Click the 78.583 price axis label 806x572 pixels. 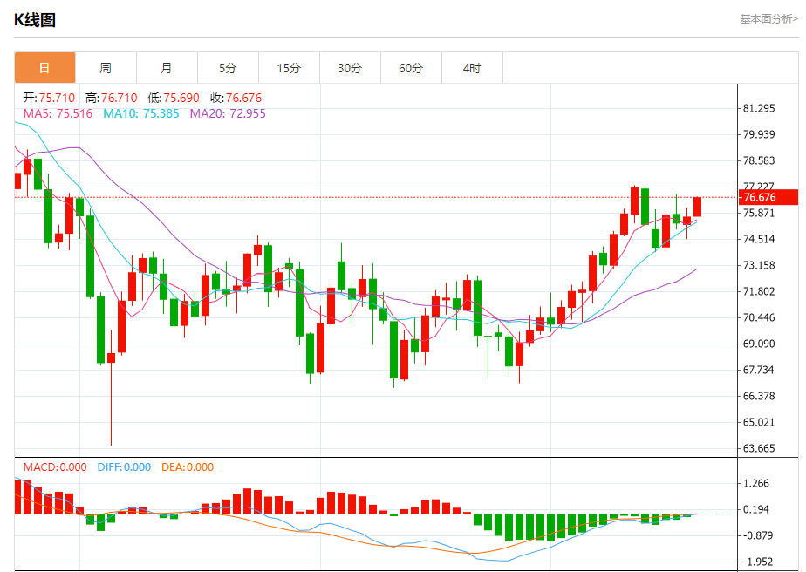click(759, 160)
